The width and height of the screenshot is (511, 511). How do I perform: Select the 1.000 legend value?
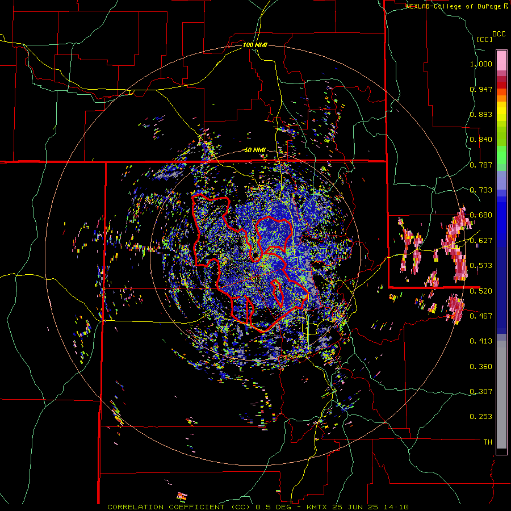click(x=481, y=64)
